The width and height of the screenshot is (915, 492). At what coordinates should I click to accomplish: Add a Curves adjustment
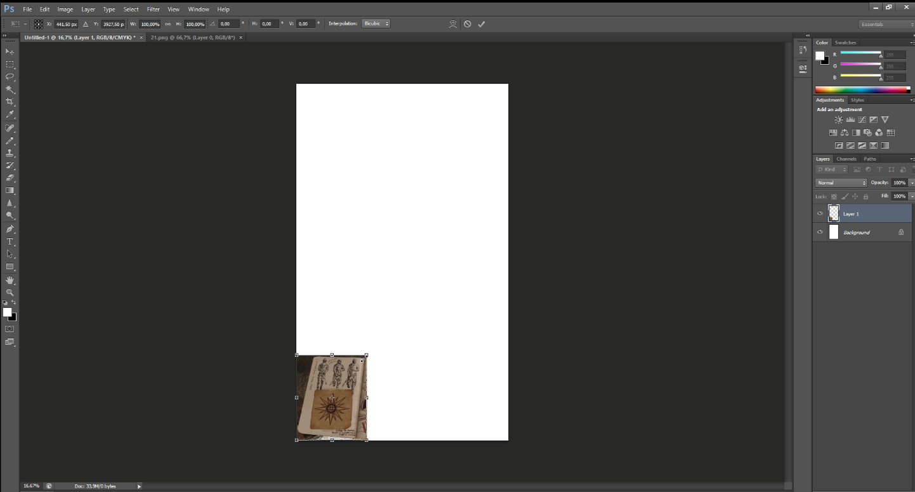pyautogui.click(x=862, y=120)
